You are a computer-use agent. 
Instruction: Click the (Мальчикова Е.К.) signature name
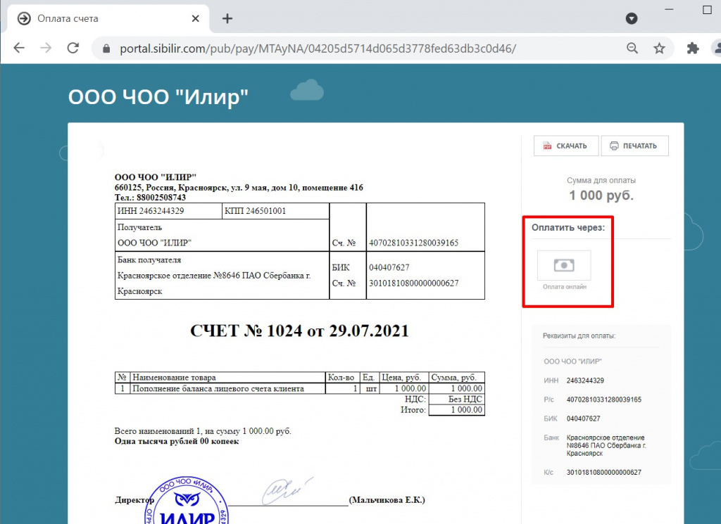click(387, 499)
